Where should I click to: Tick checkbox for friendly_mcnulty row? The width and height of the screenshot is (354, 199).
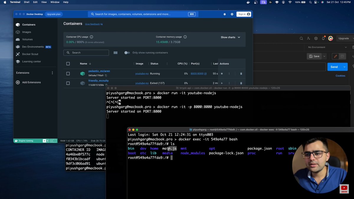68,83
